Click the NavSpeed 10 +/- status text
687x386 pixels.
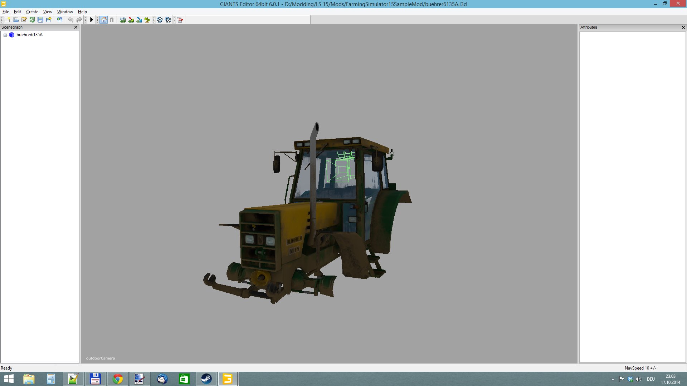coord(640,368)
